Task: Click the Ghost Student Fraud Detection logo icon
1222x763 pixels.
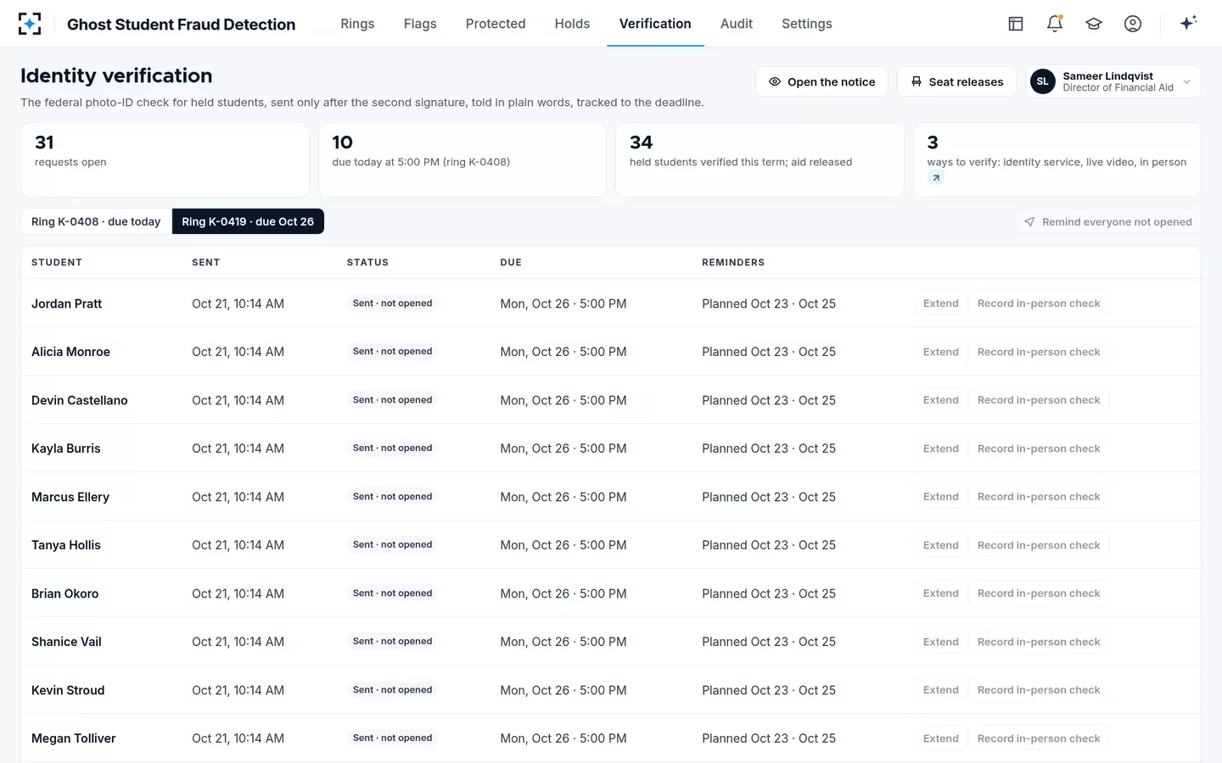Action: (30, 24)
